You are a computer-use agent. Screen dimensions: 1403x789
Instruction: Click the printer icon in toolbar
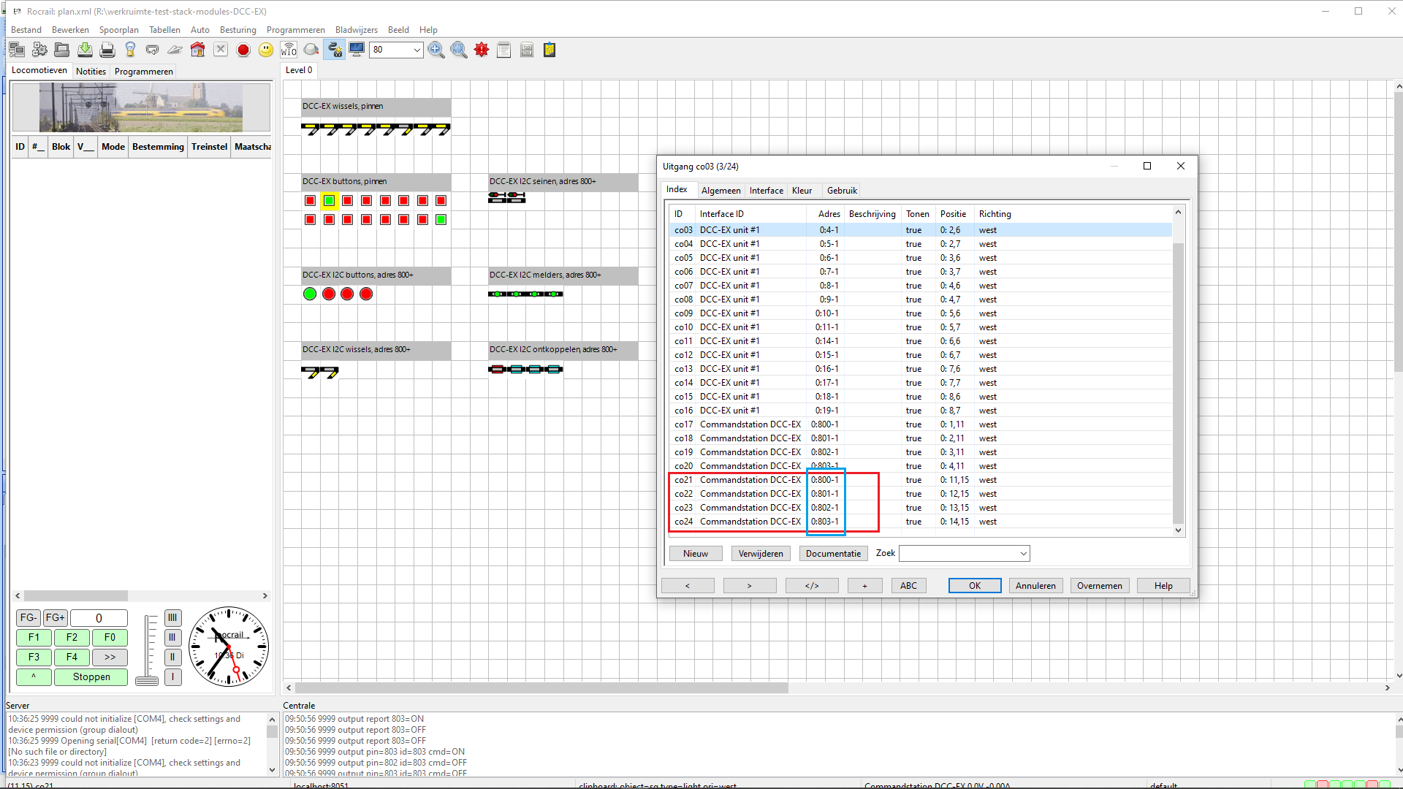(x=107, y=50)
